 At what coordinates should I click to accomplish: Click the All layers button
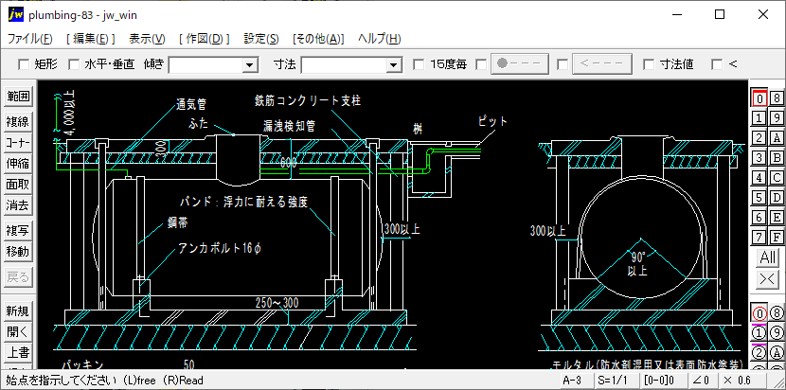pyautogui.click(x=767, y=258)
